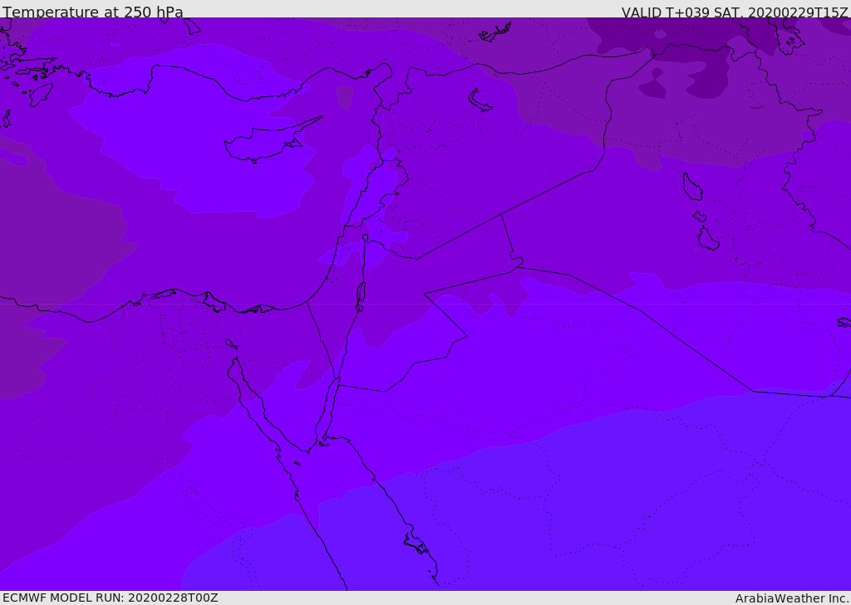Click Lake Assad in northern Syria
The image size is (851, 605).
480,101
